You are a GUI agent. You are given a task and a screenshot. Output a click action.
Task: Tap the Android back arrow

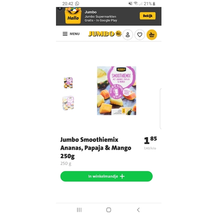(138, 210)
